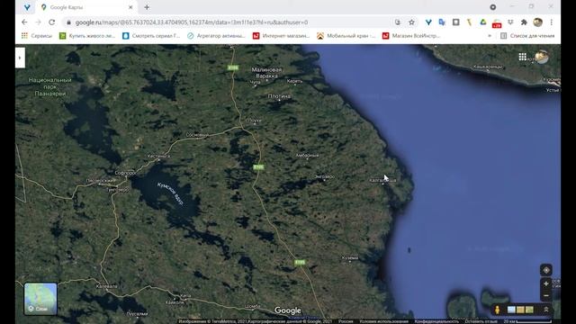The image size is (576, 324).
Task: Click the Национальный парк Паанаярви label
Action: (50, 86)
